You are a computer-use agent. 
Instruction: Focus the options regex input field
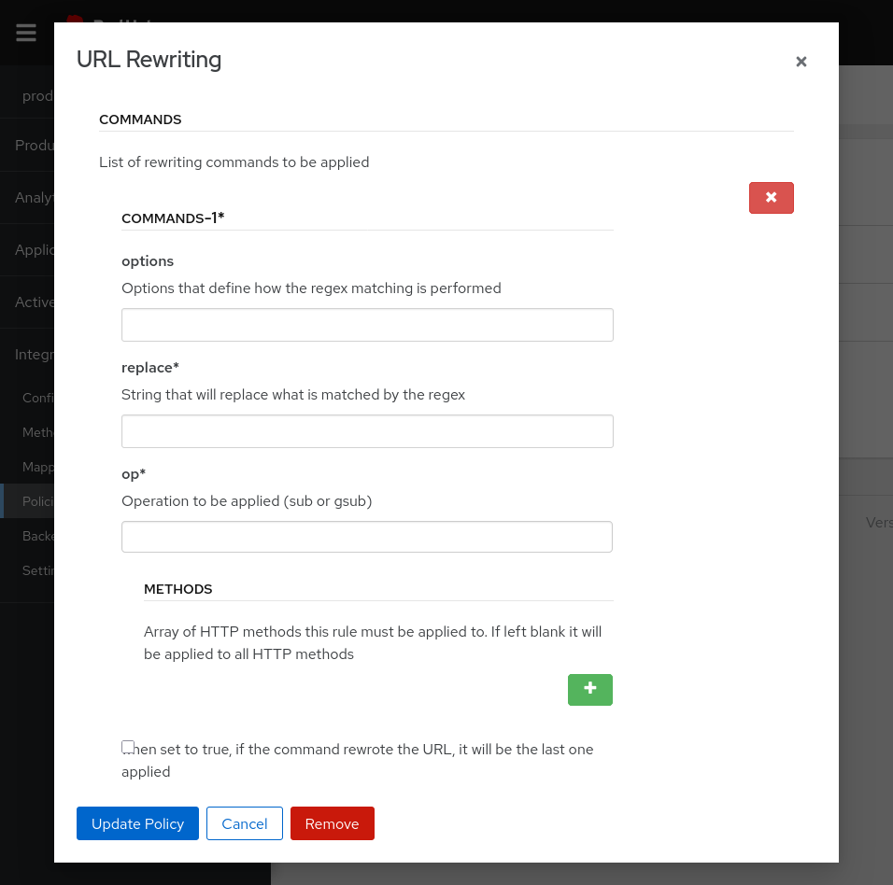(x=367, y=325)
